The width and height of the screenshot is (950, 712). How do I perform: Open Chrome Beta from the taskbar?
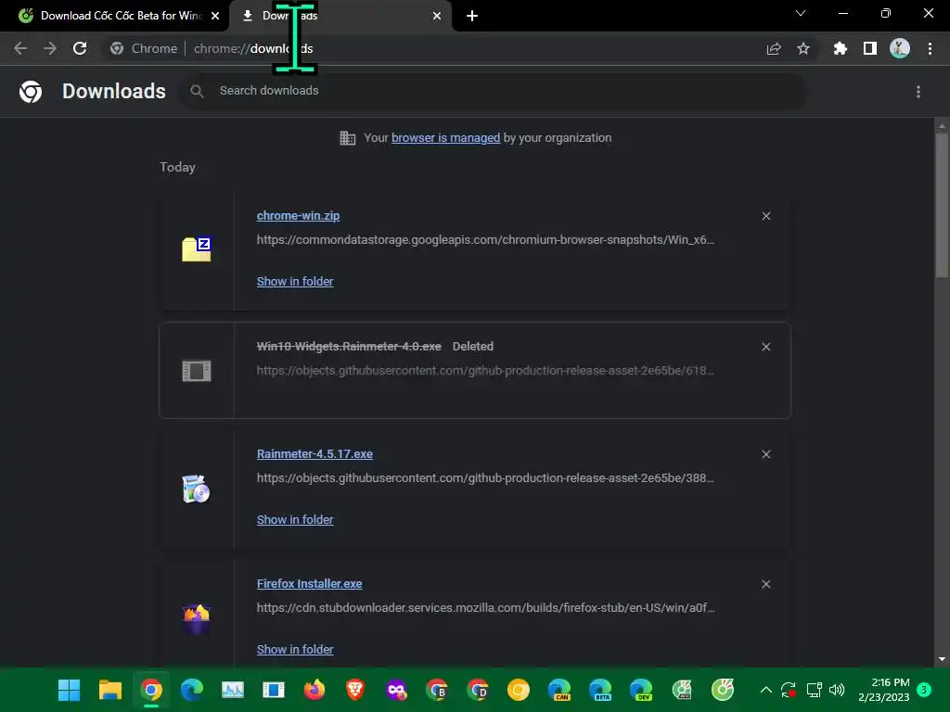[437, 690]
